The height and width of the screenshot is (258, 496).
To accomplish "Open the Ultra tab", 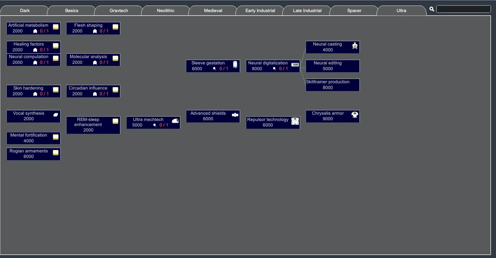I will click(x=401, y=11).
